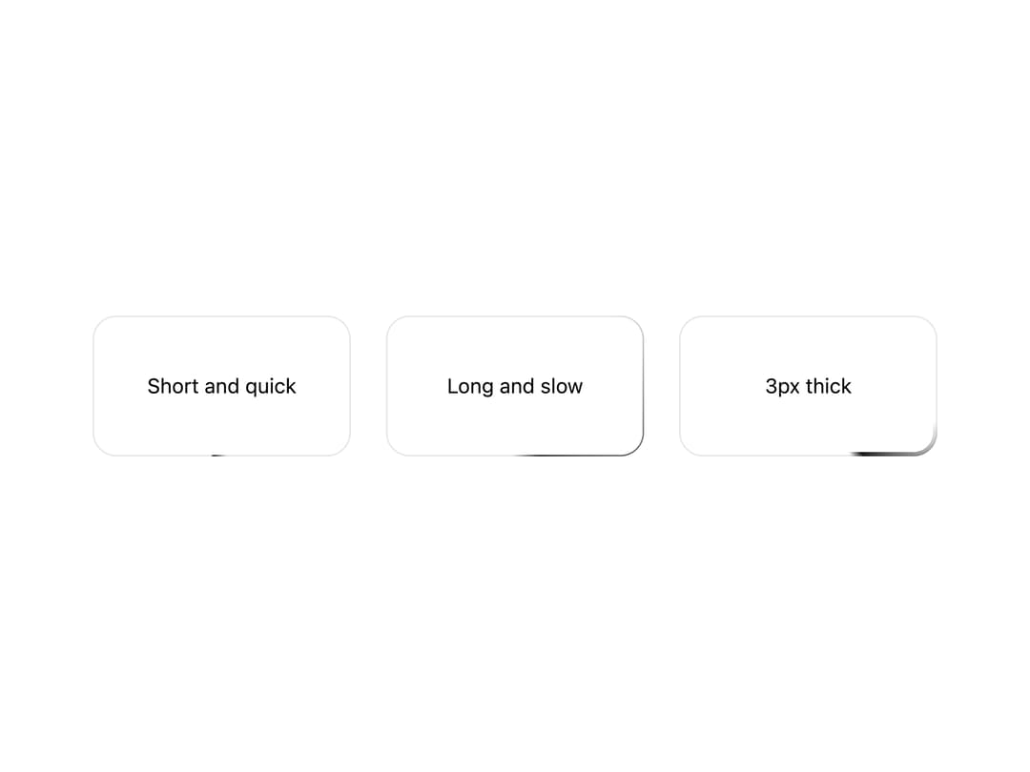
Task: Click the "Short and quick" card
Action: [x=221, y=386]
